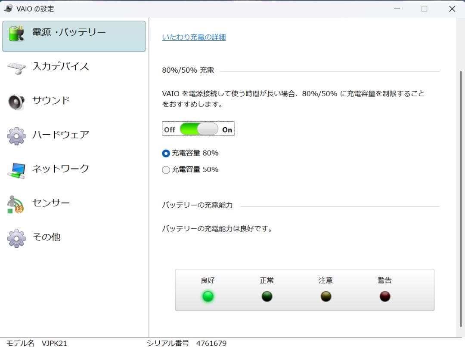
Task: Open the ネットワーク network icon
Action: click(16, 169)
